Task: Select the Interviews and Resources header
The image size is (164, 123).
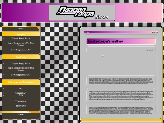Action: (x=21, y=82)
